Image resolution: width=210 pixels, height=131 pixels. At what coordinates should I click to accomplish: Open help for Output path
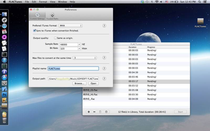point(104,79)
